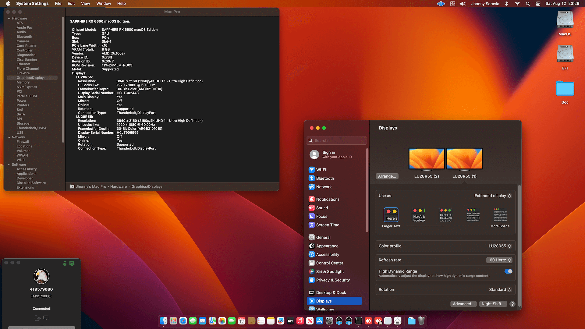Open Messages from the Dock

[193, 321]
